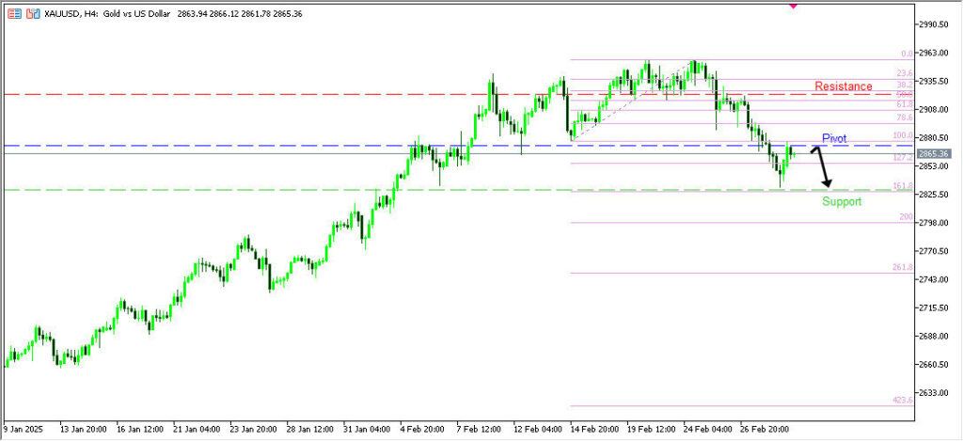The height and width of the screenshot is (441, 963).
Task: Select the red Resistance label
Action: click(843, 87)
